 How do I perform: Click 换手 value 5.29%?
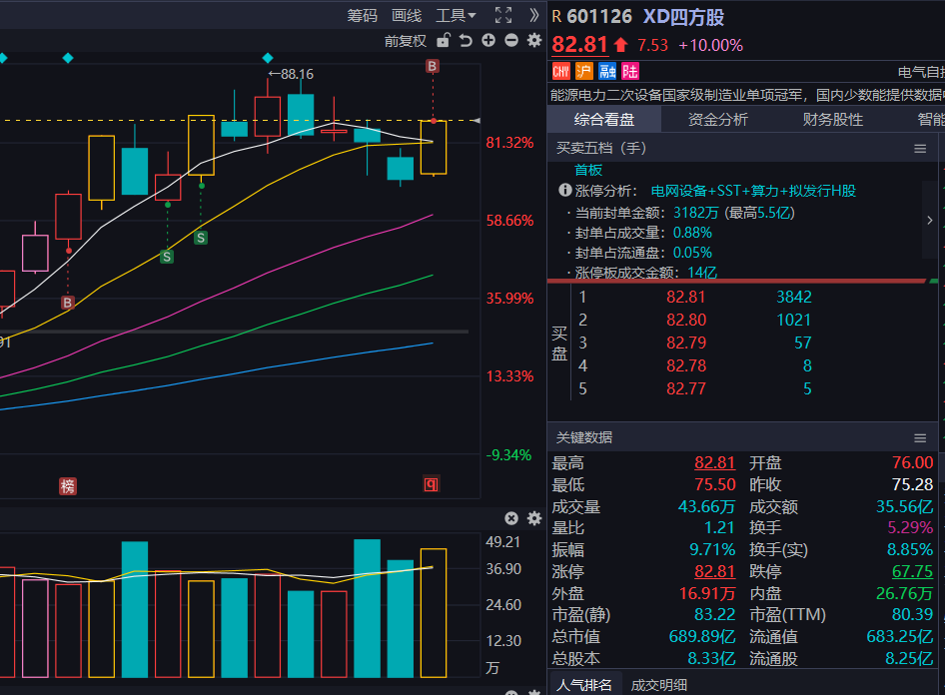(910, 527)
